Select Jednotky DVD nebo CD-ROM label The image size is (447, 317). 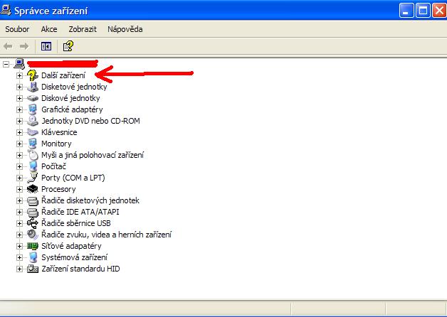(90, 121)
